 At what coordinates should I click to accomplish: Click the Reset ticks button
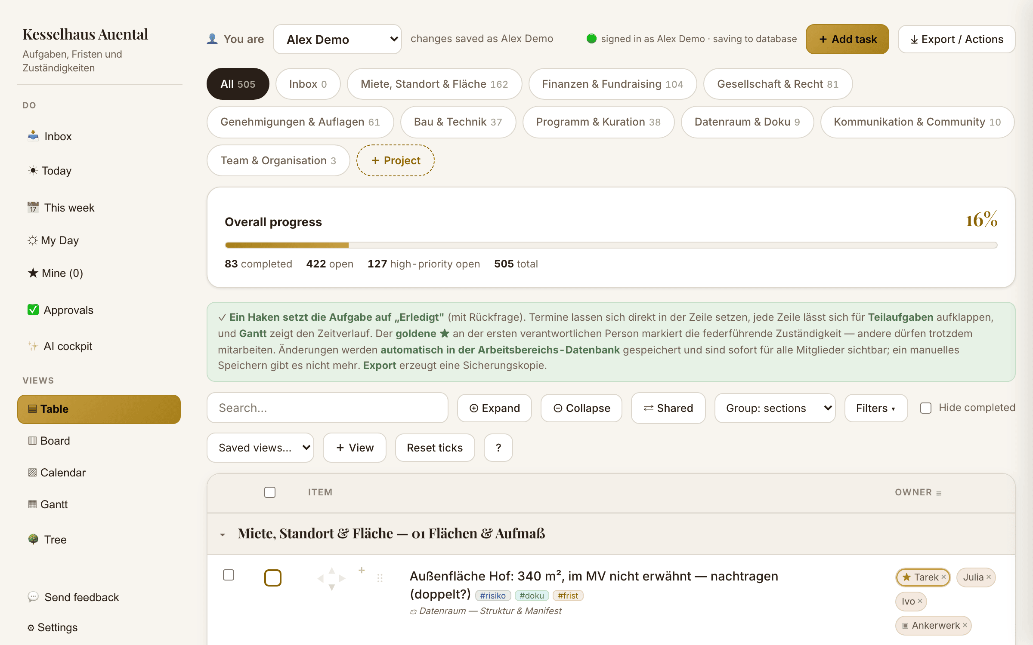435,448
